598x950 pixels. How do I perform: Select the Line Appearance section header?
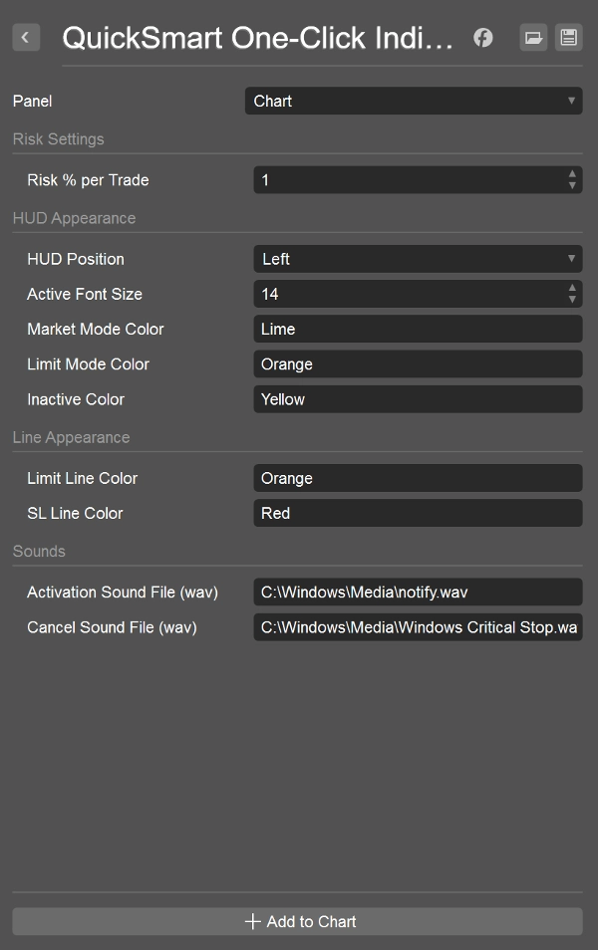point(71,437)
